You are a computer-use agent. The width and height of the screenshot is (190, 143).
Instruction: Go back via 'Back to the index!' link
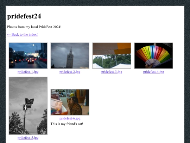pyautogui.click(x=23, y=35)
